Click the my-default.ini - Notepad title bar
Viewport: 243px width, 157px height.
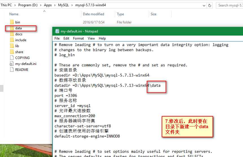148,31
